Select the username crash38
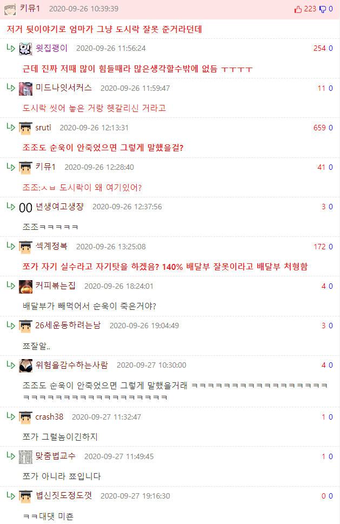Image resolution: width=340 pixels, height=524 pixels. click(49, 417)
